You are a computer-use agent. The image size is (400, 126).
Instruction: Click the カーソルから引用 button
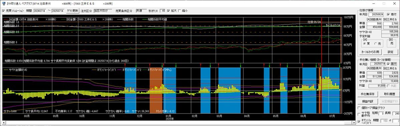370,52
